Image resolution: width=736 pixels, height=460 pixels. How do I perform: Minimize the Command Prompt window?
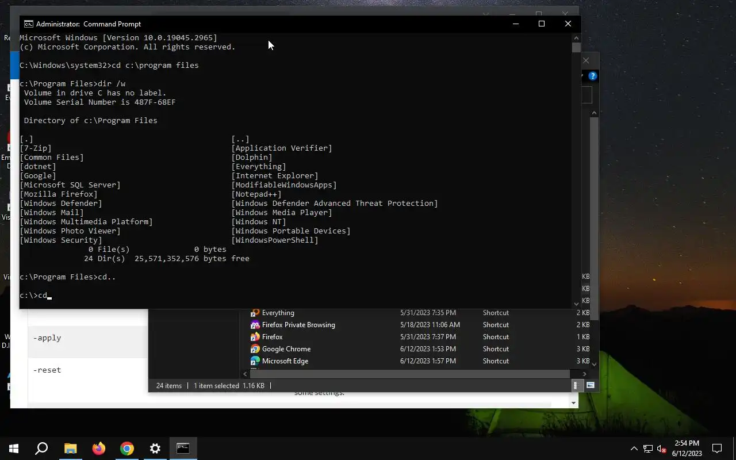tap(515, 24)
